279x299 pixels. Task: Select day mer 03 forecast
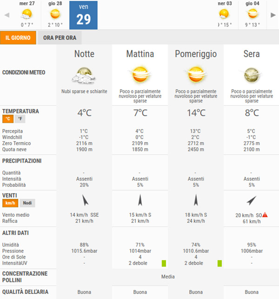[x=225, y=15]
